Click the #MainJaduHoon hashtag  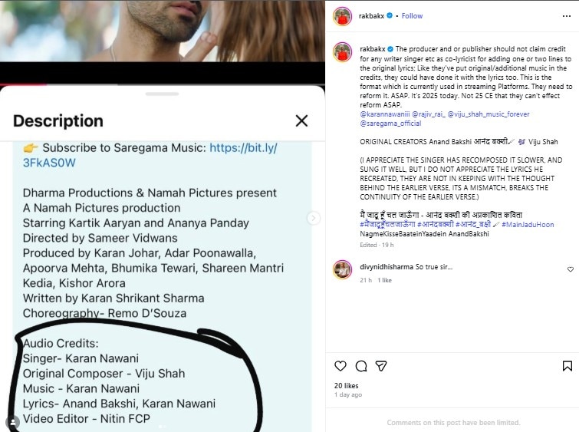click(533, 224)
